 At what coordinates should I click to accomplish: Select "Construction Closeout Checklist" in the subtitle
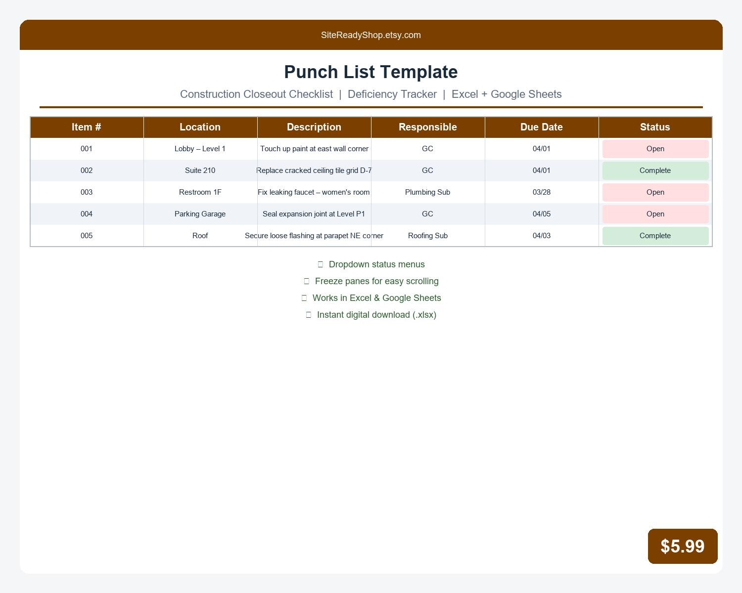click(x=256, y=94)
